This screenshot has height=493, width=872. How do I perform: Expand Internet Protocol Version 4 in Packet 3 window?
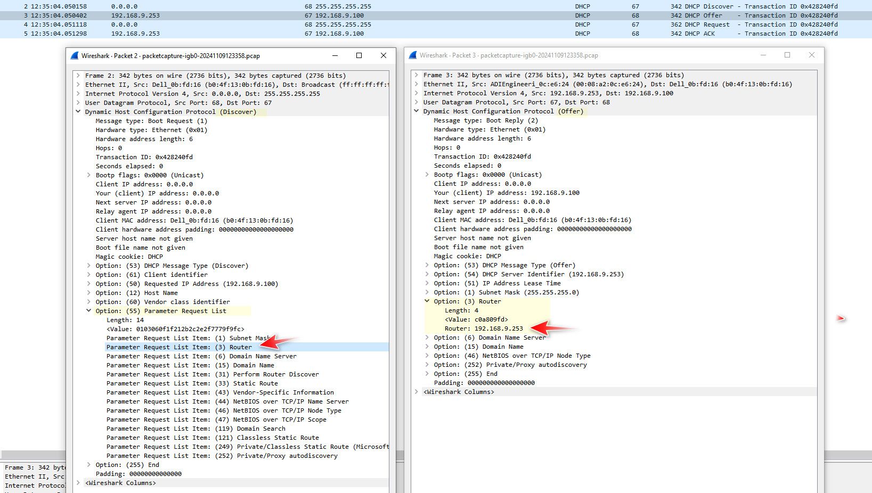coord(417,93)
